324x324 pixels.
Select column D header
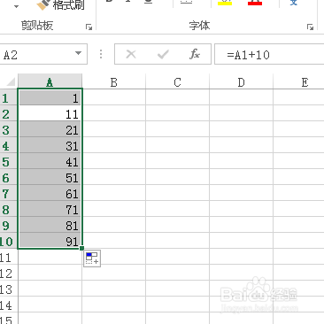(242, 81)
